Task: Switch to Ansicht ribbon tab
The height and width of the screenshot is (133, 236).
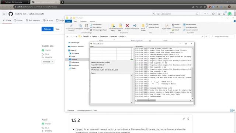Action: tap(93, 21)
